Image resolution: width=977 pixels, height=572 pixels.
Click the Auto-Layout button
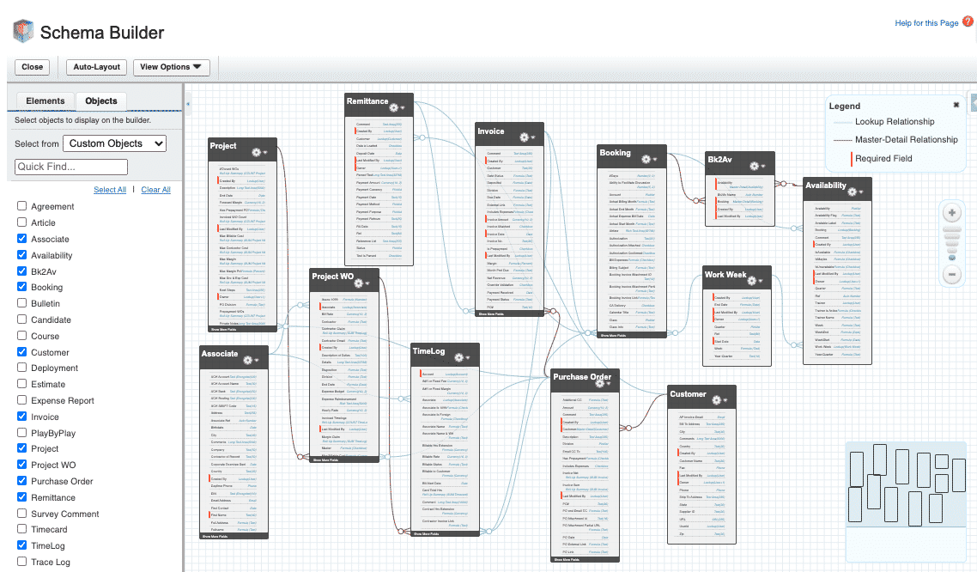coord(96,67)
